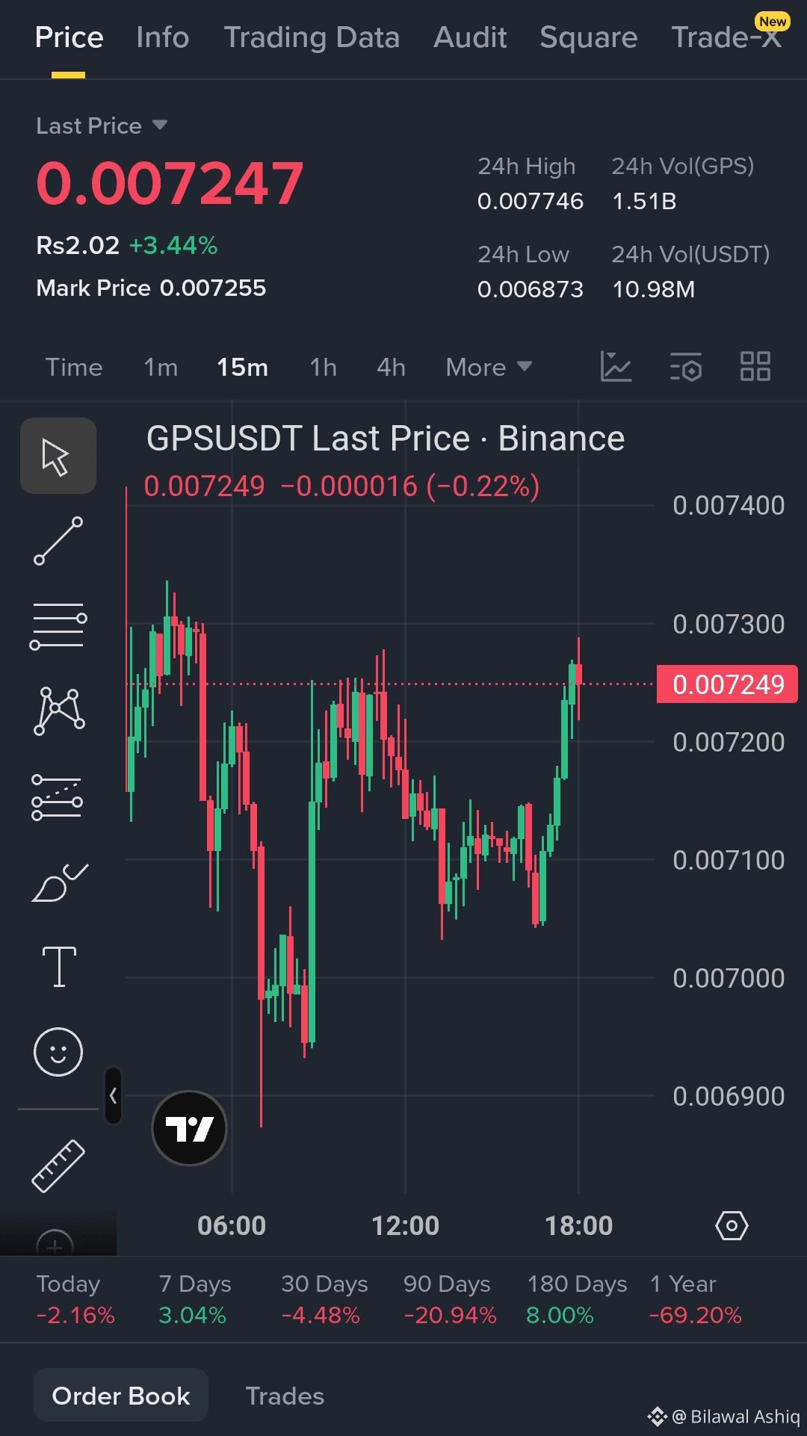
Task: Open chart settings hexagon icon
Action: click(x=732, y=1226)
